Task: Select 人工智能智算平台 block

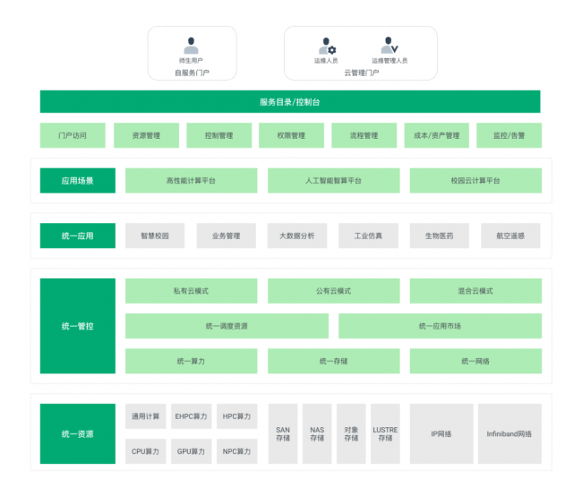Action: (x=334, y=181)
